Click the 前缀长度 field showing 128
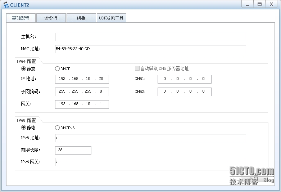This screenshot has height=192, width=281. [x=73, y=150]
